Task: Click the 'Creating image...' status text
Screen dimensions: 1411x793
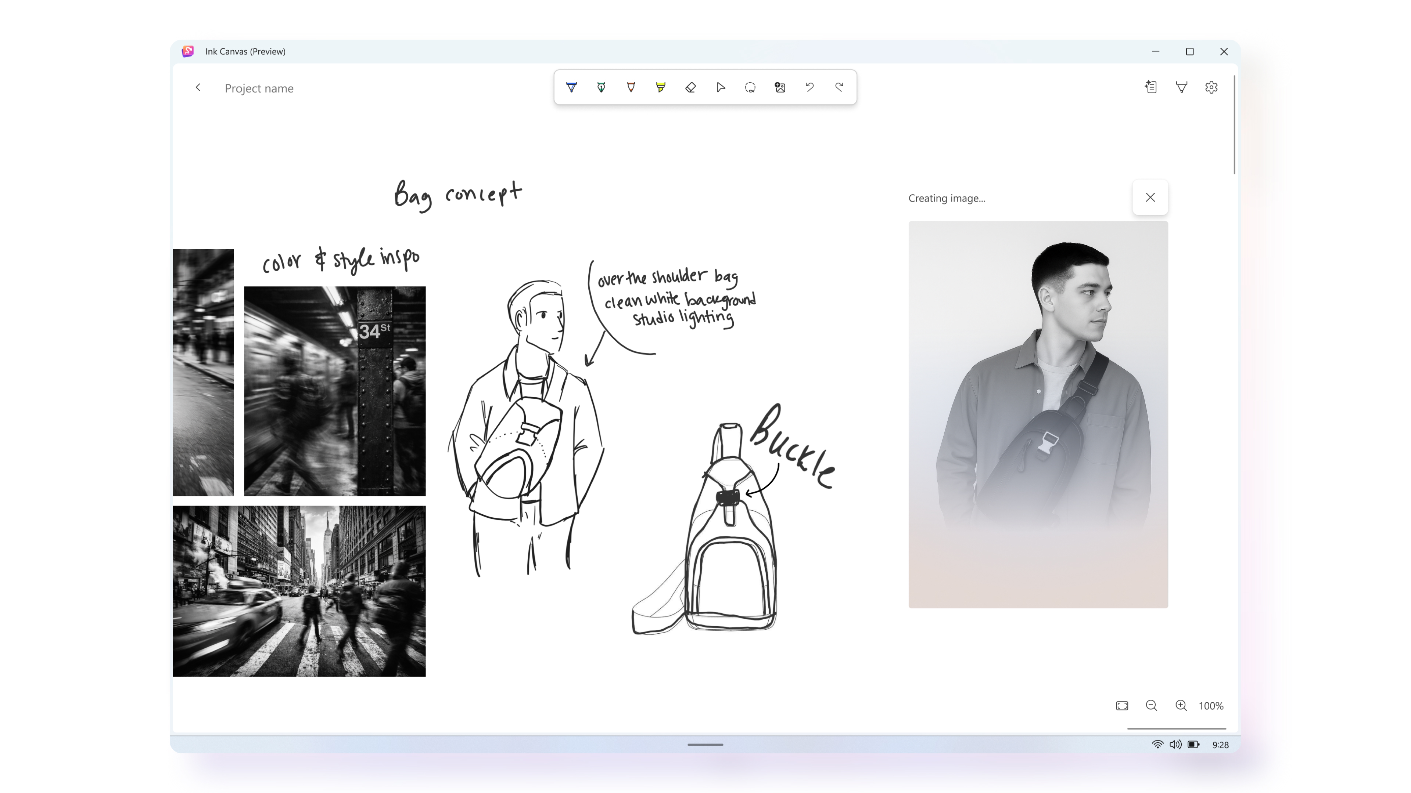Action: pos(947,198)
